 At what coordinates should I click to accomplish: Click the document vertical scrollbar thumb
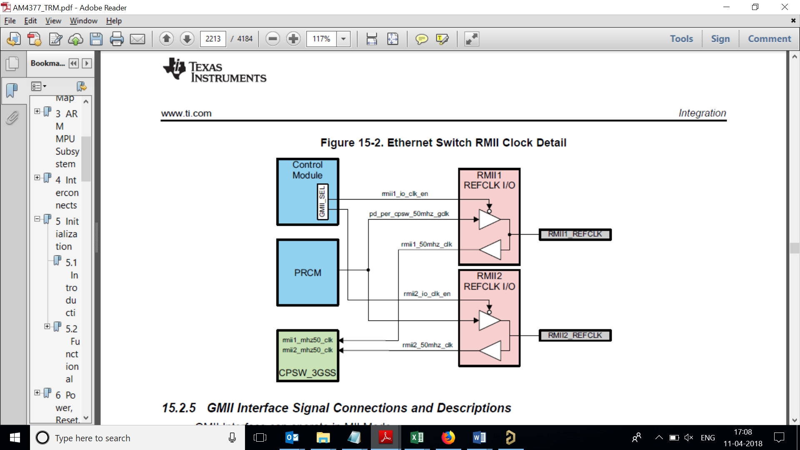click(794, 248)
